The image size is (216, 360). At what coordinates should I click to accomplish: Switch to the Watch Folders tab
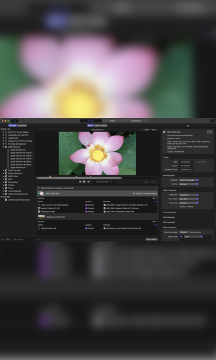pos(101,125)
